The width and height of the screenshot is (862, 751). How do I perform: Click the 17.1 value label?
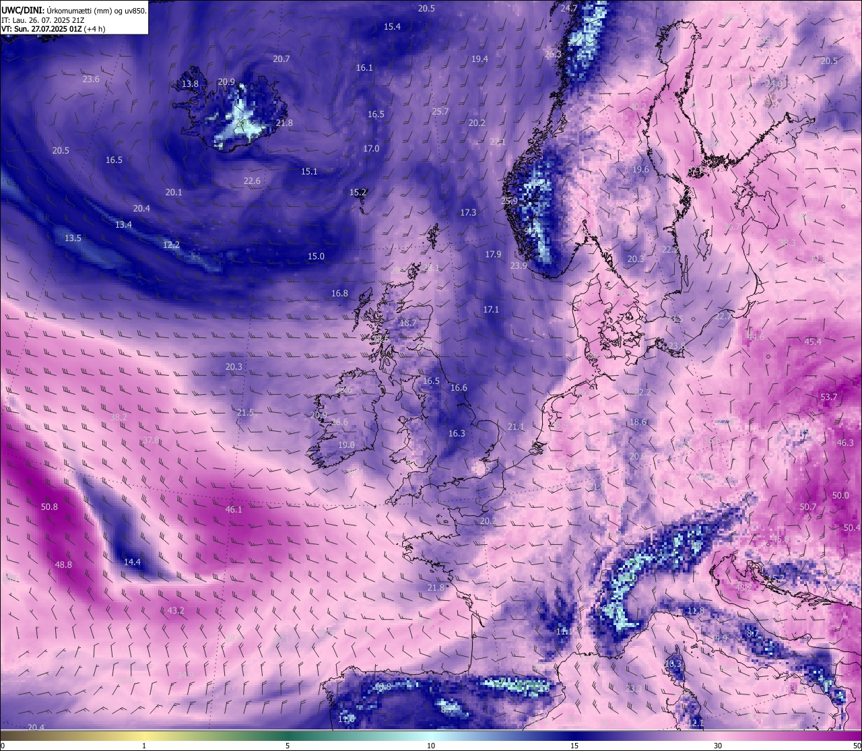coord(491,310)
